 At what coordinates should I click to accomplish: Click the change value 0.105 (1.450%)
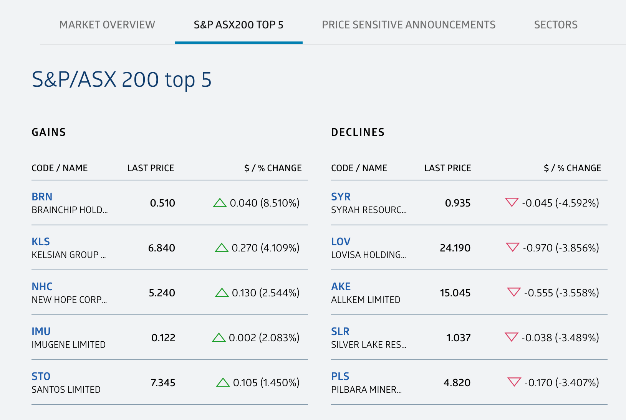click(x=267, y=383)
